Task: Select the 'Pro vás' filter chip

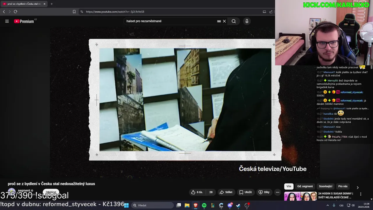Action: click(343, 186)
